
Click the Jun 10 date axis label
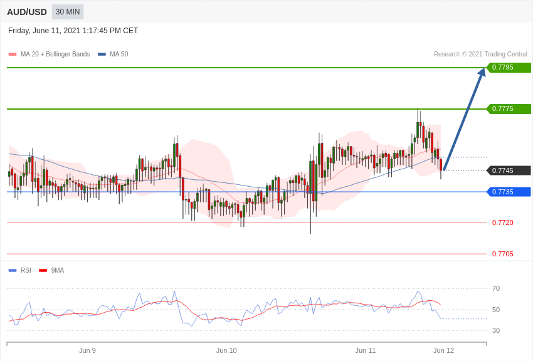click(226, 350)
